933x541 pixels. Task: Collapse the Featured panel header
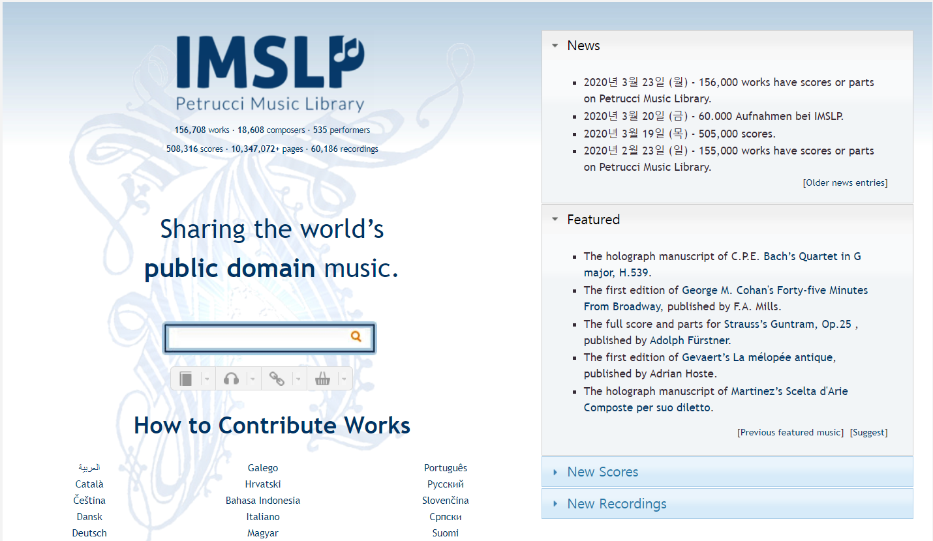pyautogui.click(x=727, y=220)
